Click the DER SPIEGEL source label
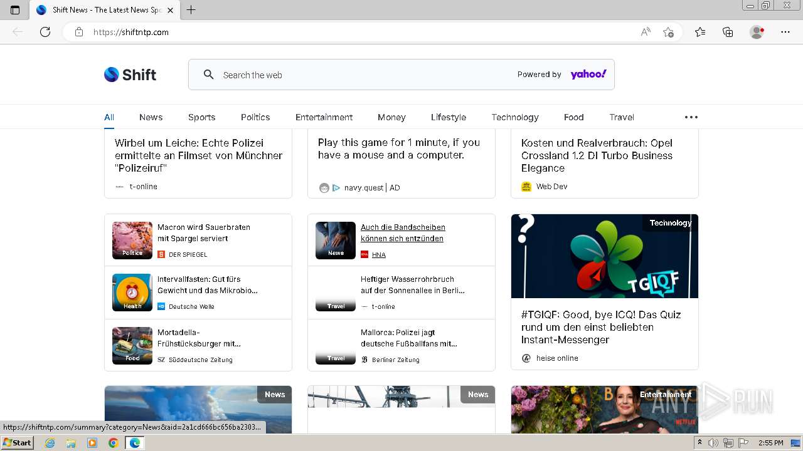Viewport: 803px width, 451px height. tap(188, 255)
